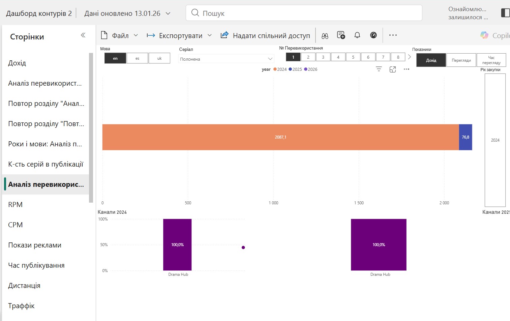Click the blue 76,8 bar segment
The height and width of the screenshot is (321, 510).
point(466,137)
